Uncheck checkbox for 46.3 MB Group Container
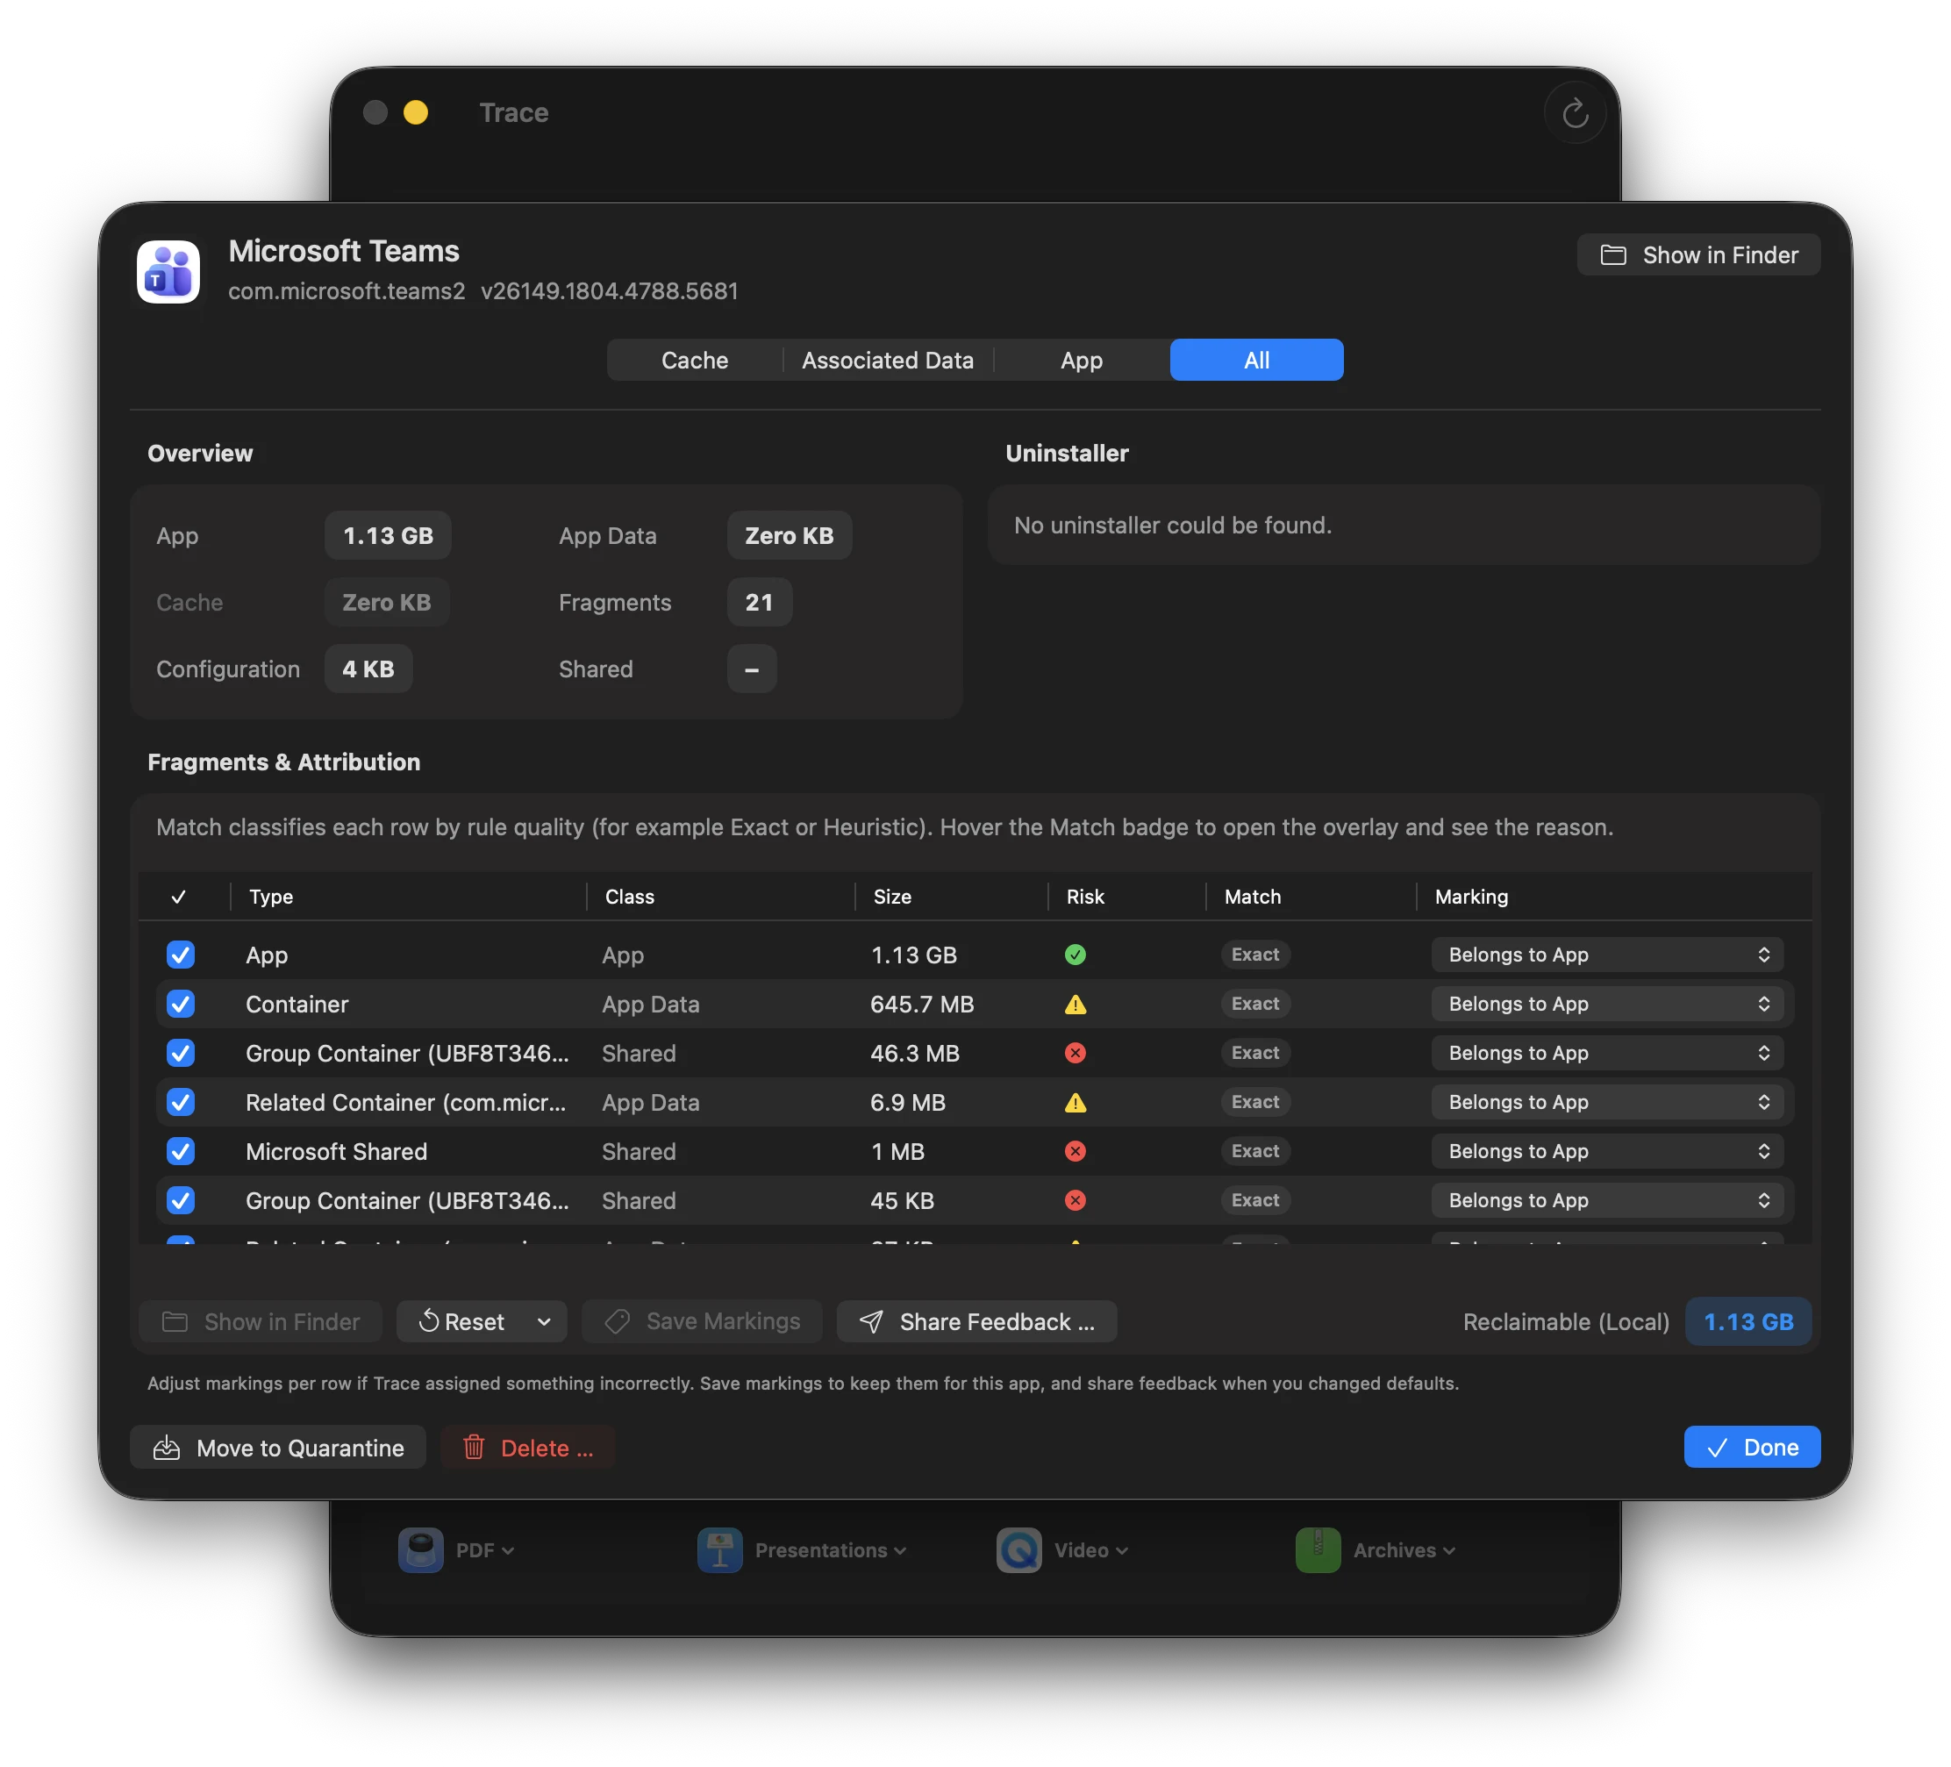 181,1053
